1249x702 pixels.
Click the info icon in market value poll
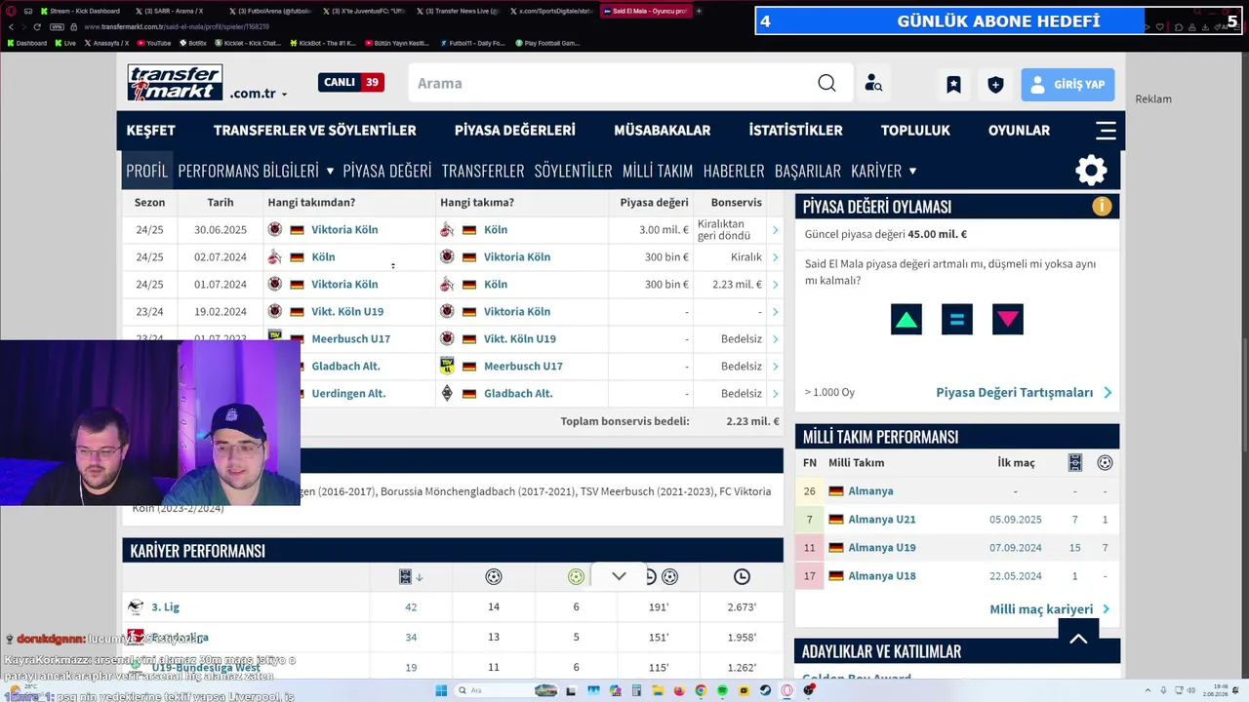pos(1102,206)
